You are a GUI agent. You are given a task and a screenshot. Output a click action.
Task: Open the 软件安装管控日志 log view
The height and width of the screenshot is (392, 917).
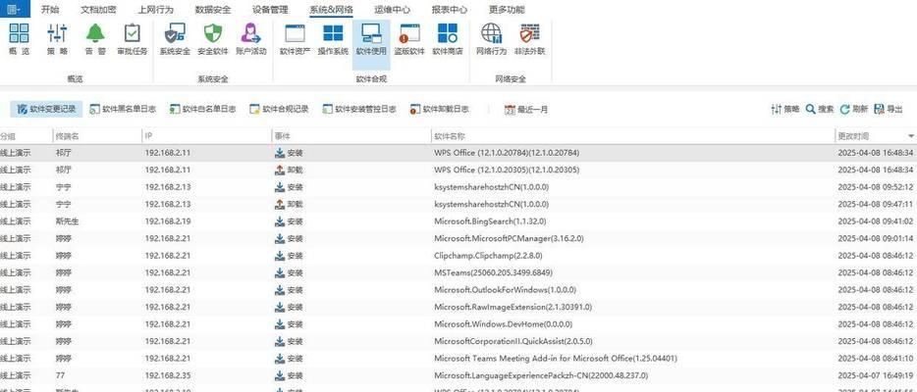[x=359, y=109]
